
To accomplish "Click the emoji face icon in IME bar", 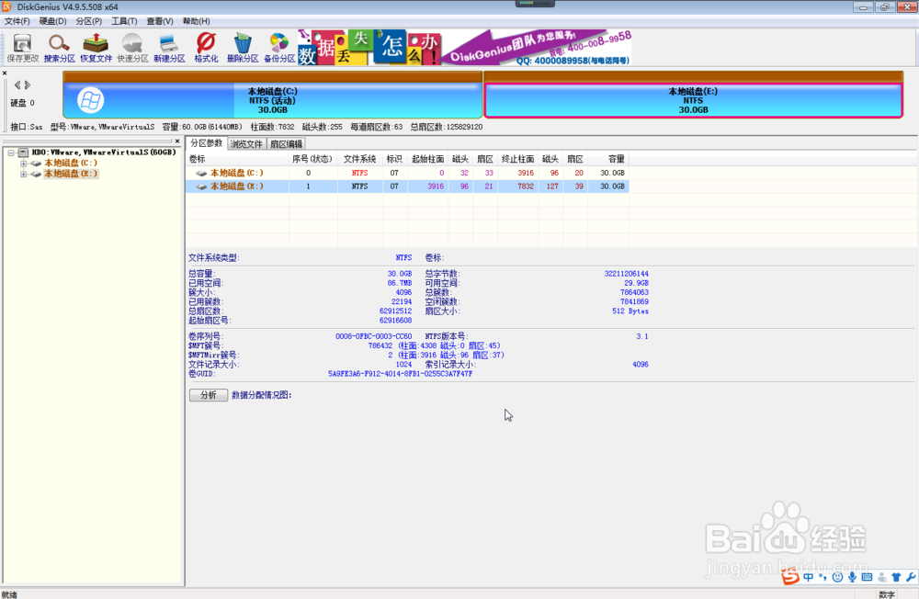I will tap(837, 577).
